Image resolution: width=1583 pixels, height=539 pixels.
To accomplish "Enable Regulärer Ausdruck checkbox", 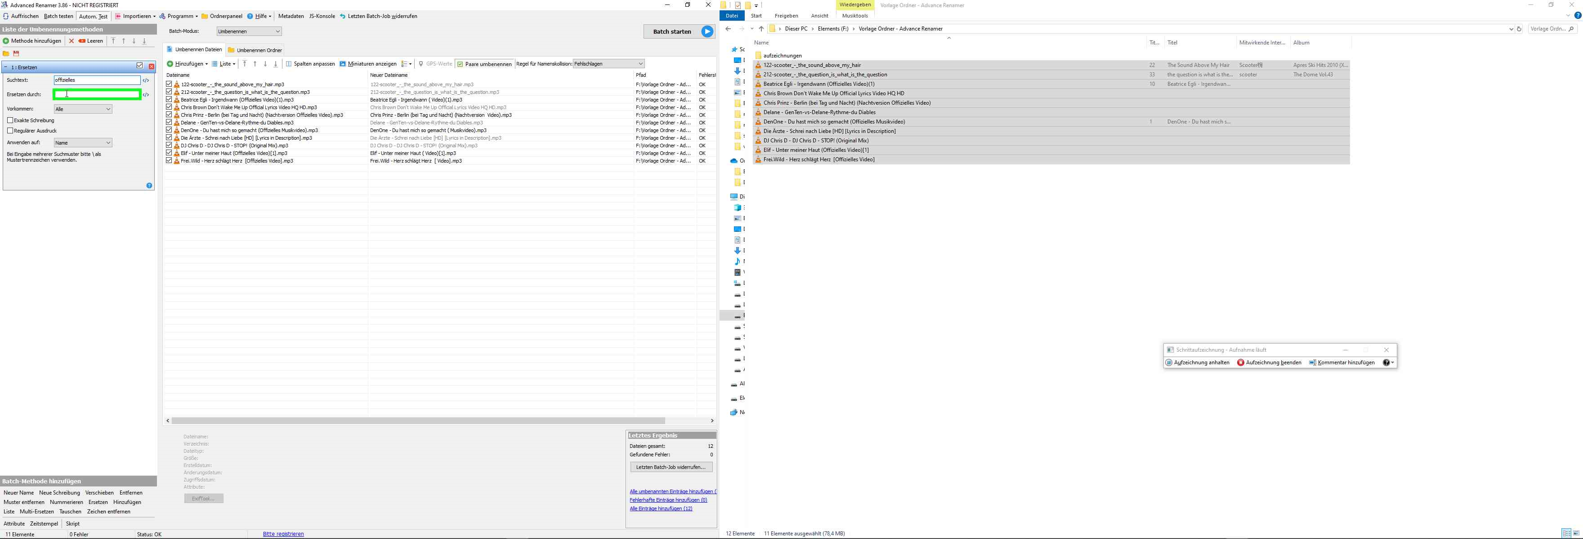I will pos(10,131).
